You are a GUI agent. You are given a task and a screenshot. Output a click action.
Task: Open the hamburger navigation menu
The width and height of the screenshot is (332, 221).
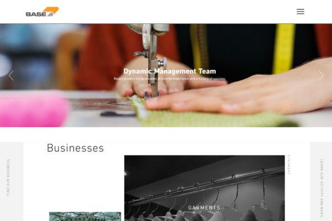pos(300,12)
